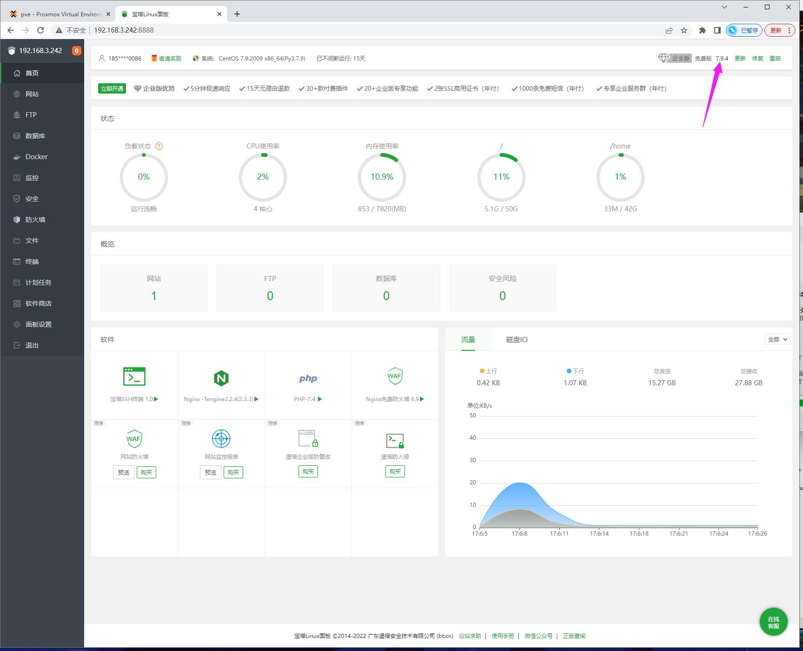Click the 内存使用率 10.9% gauge
The height and width of the screenshot is (651, 803).
click(382, 177)
